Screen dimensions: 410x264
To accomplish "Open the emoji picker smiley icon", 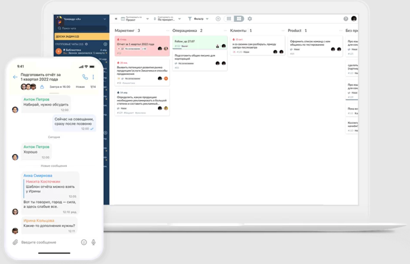I will click(84, 242).
